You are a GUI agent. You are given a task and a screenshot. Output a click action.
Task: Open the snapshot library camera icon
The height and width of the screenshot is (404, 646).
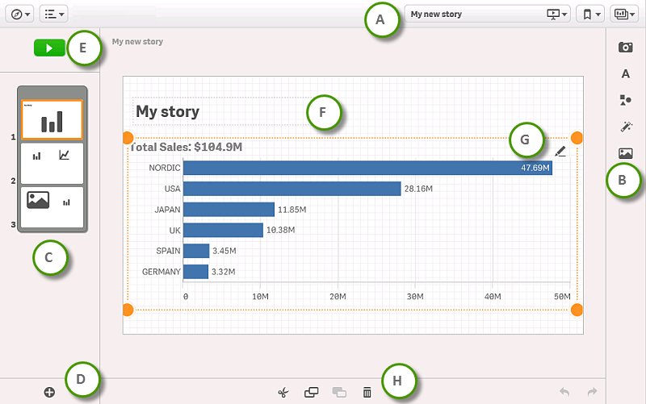[625, 48]
